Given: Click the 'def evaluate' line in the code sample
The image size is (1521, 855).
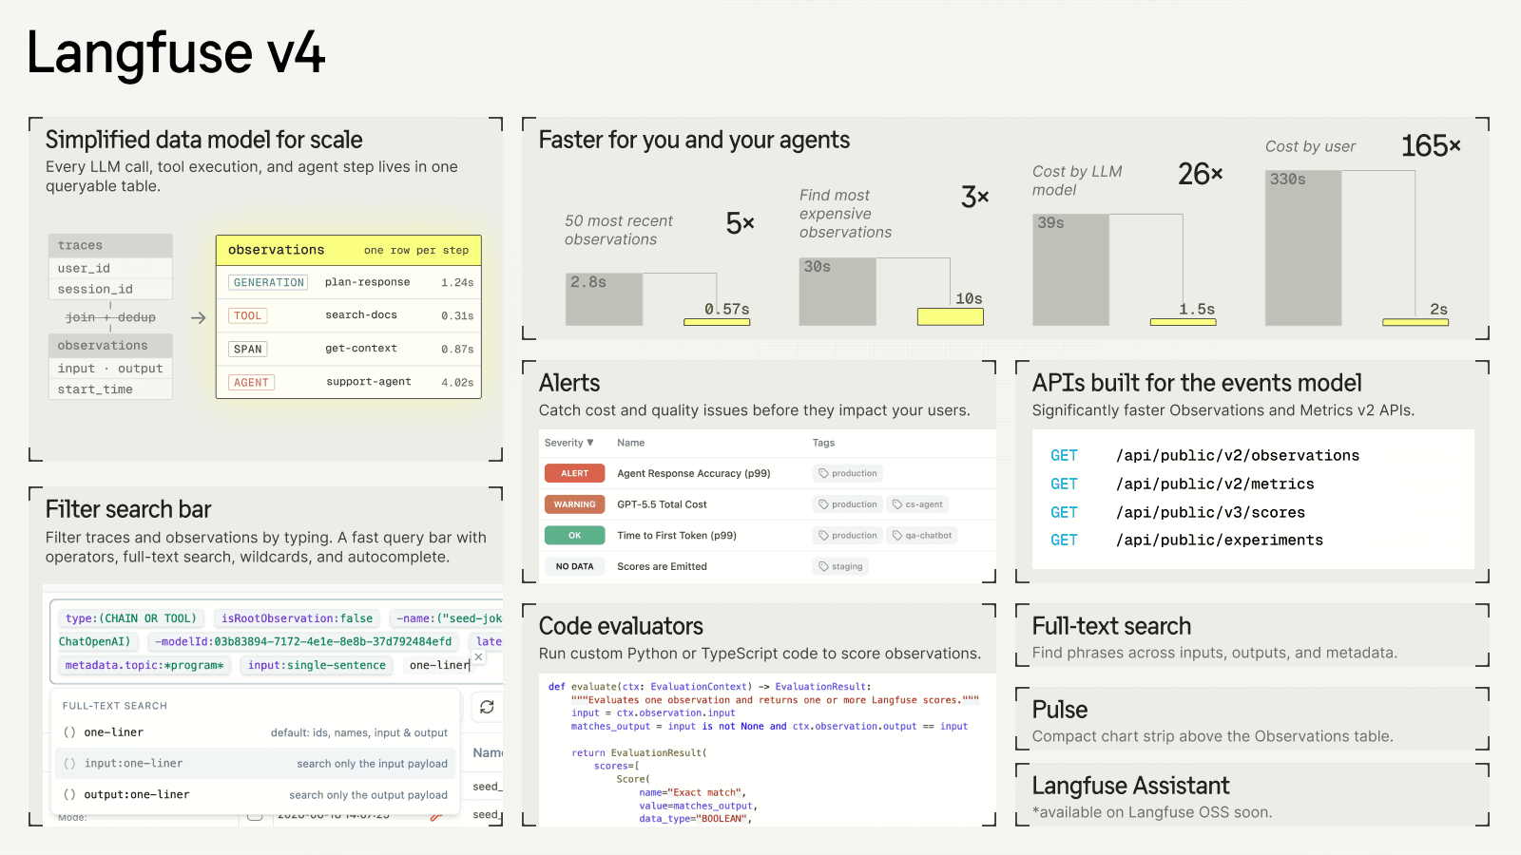Looking at the screenshot, I should coord(709,686).
